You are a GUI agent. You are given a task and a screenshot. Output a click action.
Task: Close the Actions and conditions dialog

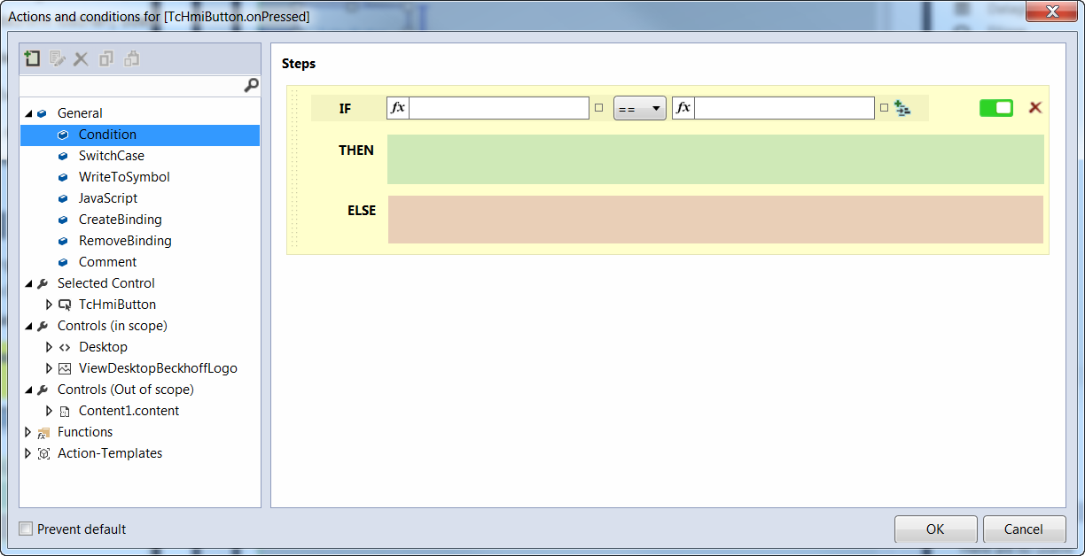(x=1053, y=12)
